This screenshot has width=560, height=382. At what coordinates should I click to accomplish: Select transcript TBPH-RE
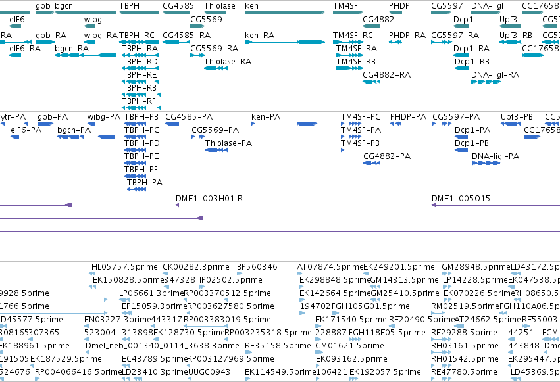point(140,82)
